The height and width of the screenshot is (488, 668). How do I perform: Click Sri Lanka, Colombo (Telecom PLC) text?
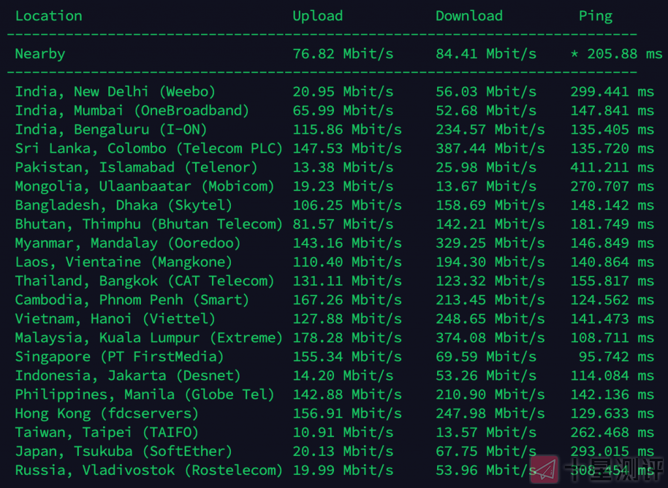point(149,149)
